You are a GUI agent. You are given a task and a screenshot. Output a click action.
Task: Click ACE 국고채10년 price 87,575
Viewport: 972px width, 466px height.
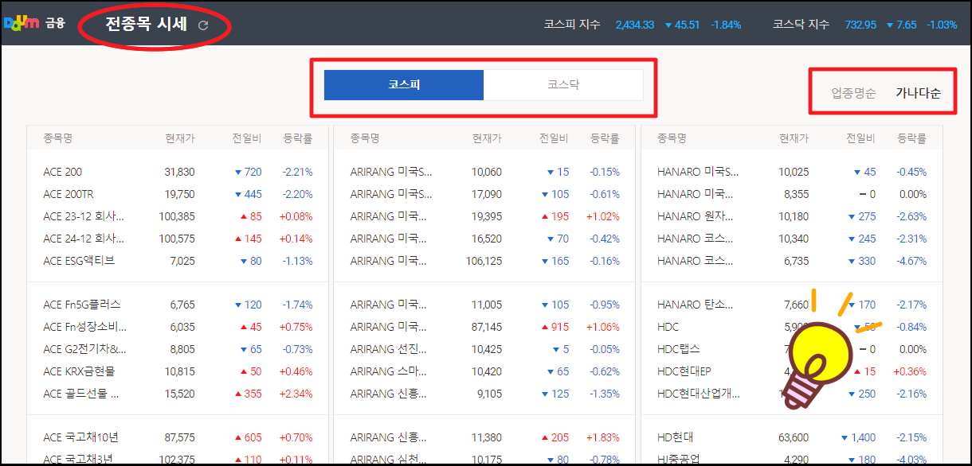point(179,437)
